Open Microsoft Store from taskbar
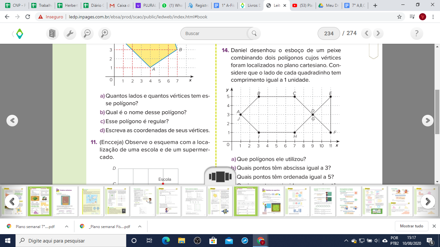 tap(213, 241)
